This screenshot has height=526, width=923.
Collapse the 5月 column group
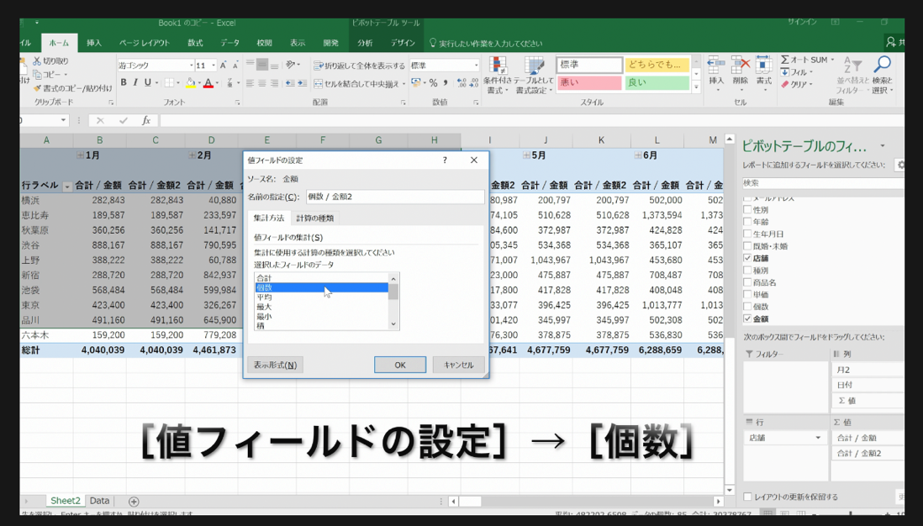[x=526, y=155]
